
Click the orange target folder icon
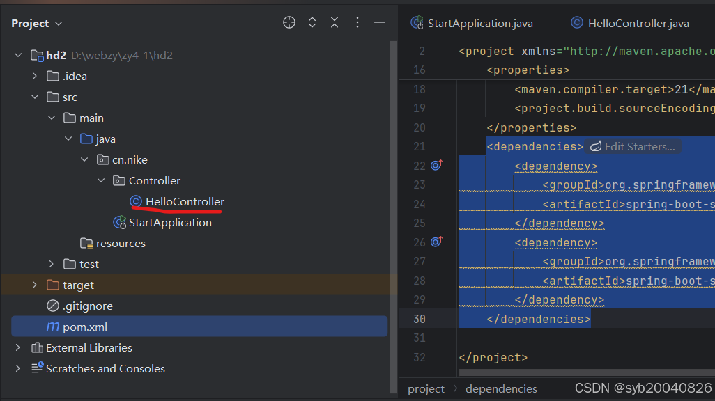[x=53, y=285]
